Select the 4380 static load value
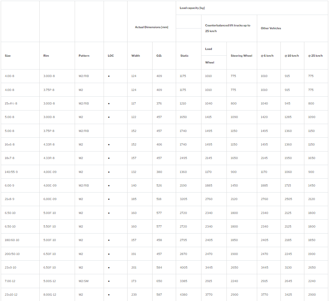Image resolution: width=329 pixels, height=301 pixels. 183,295
